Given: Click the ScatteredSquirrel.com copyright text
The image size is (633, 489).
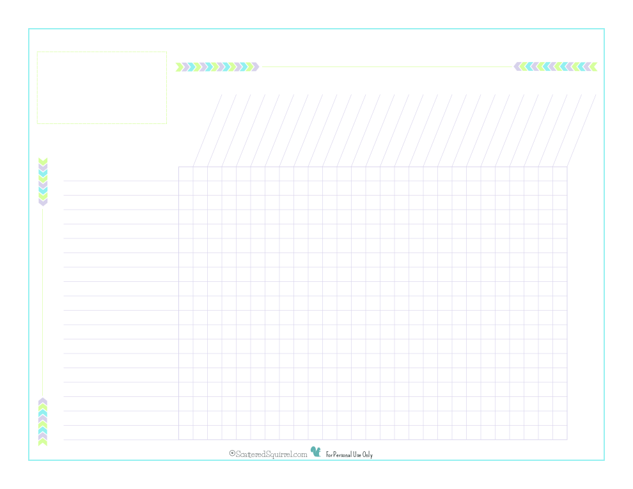Looking at the screenshot, I should pyautogui.click(x=269, y=454).
